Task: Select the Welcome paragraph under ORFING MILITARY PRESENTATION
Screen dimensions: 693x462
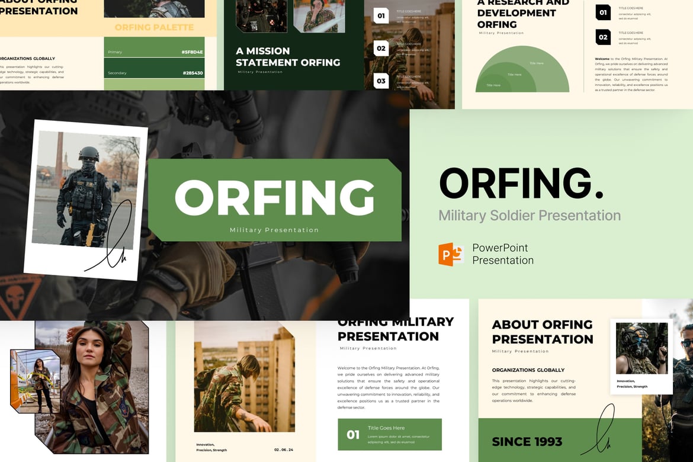Action: pos(389,388)
